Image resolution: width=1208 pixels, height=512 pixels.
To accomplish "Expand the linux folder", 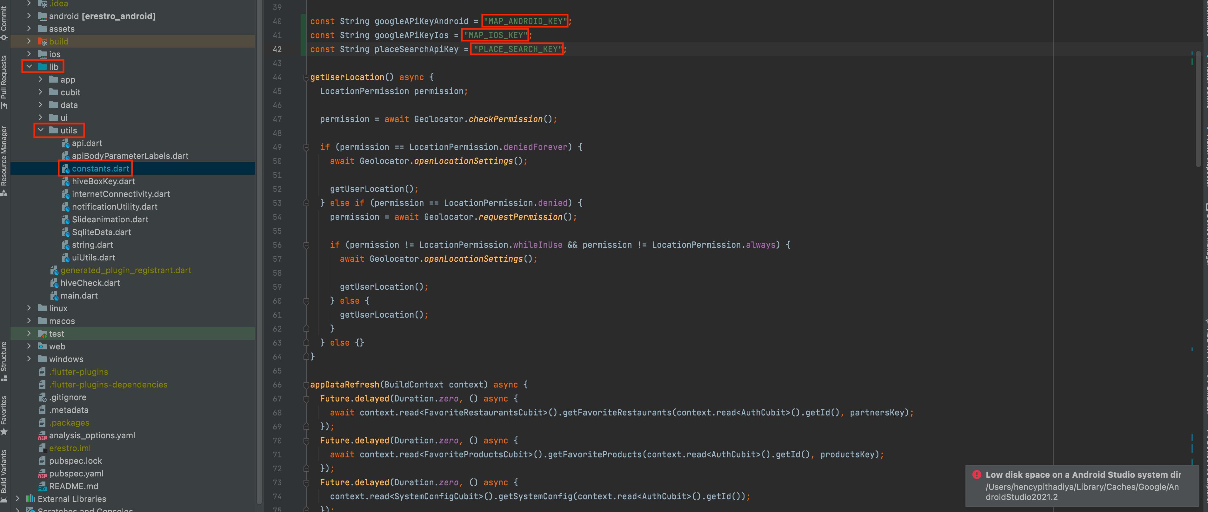I will coord(29,308).
